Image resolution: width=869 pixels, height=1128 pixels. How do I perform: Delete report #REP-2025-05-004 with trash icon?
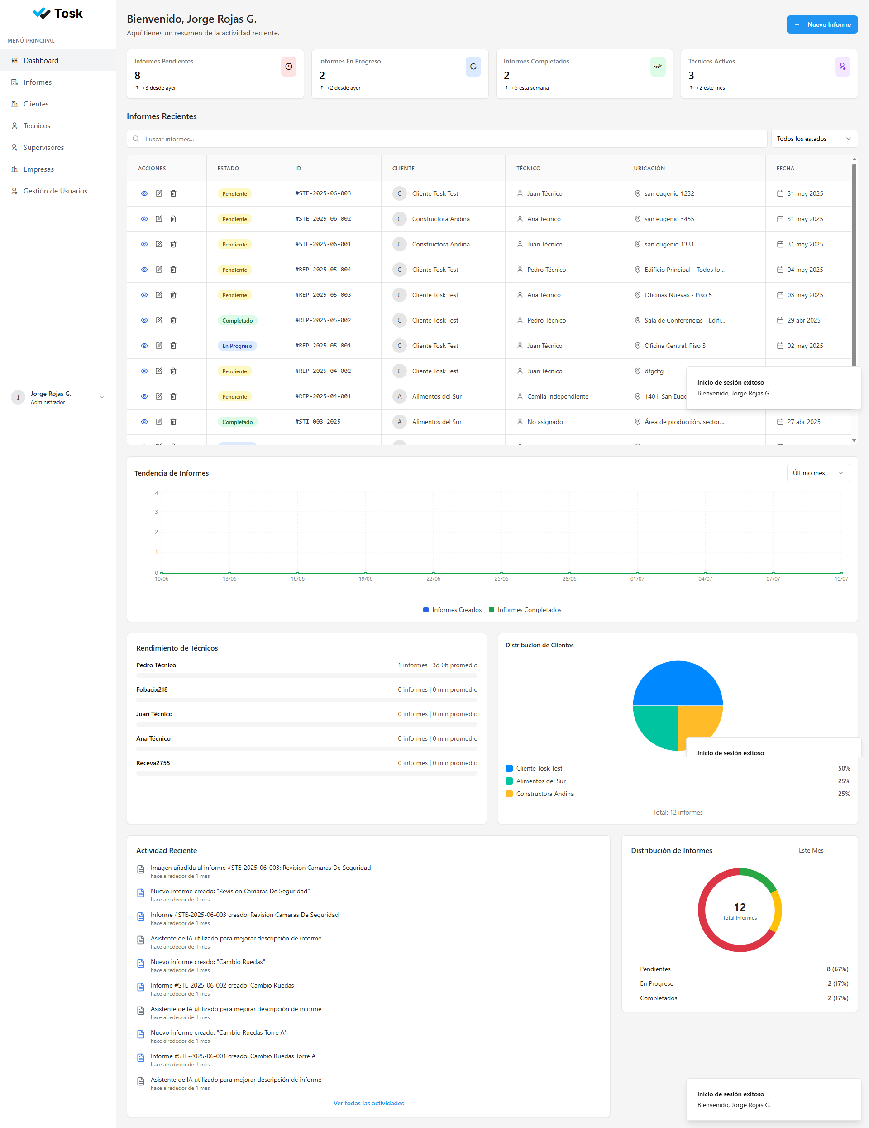[173, 270]
